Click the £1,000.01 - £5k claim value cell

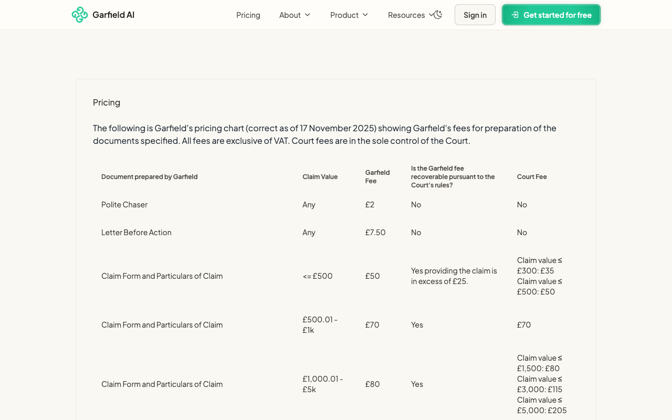323,384
